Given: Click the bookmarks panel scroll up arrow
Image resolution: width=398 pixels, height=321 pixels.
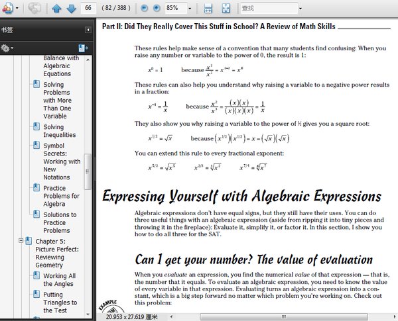Looking at the screenshot, I should pos(88,60).
